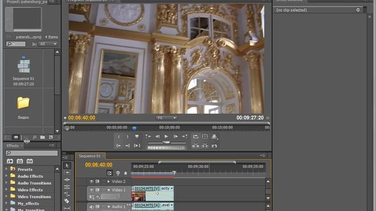Expand the Presets folder
376x211 pixels.
click(6, 169)
